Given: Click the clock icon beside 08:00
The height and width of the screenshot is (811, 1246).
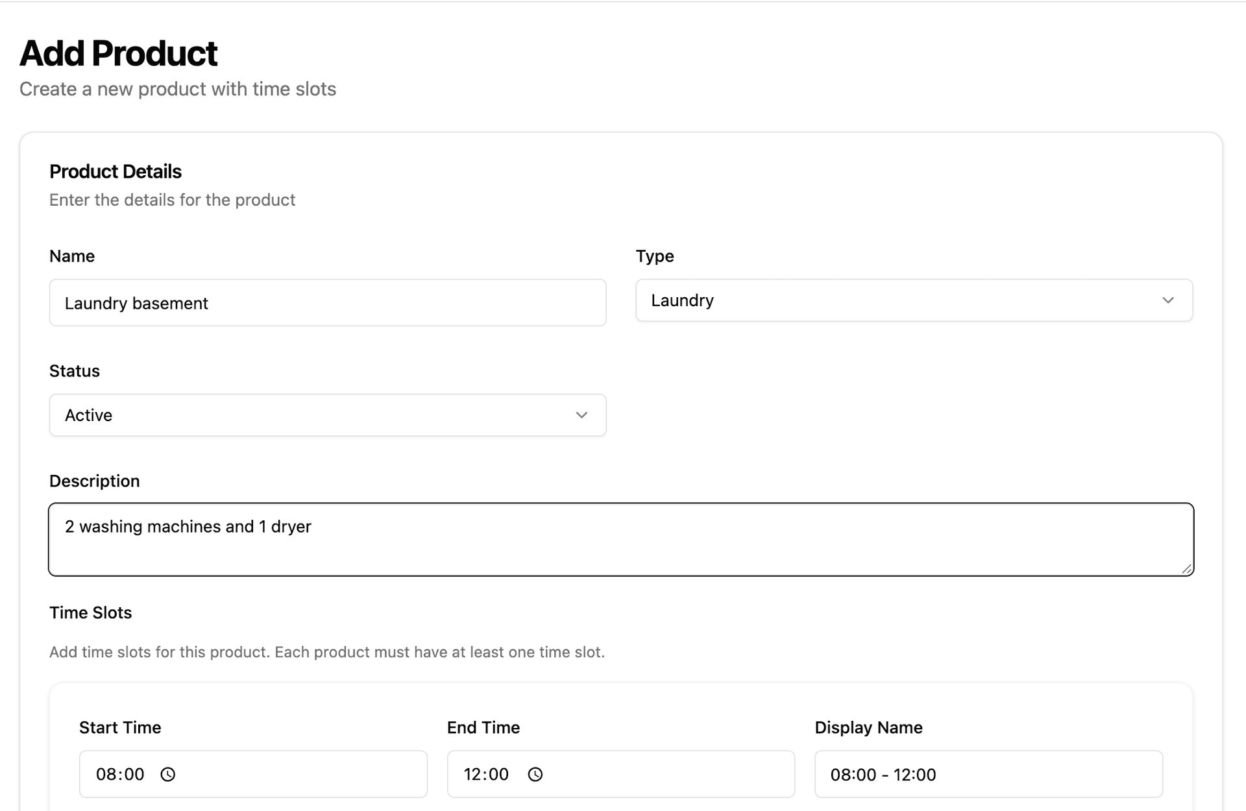Looking at the screenshot, I should tap(167, 774).
